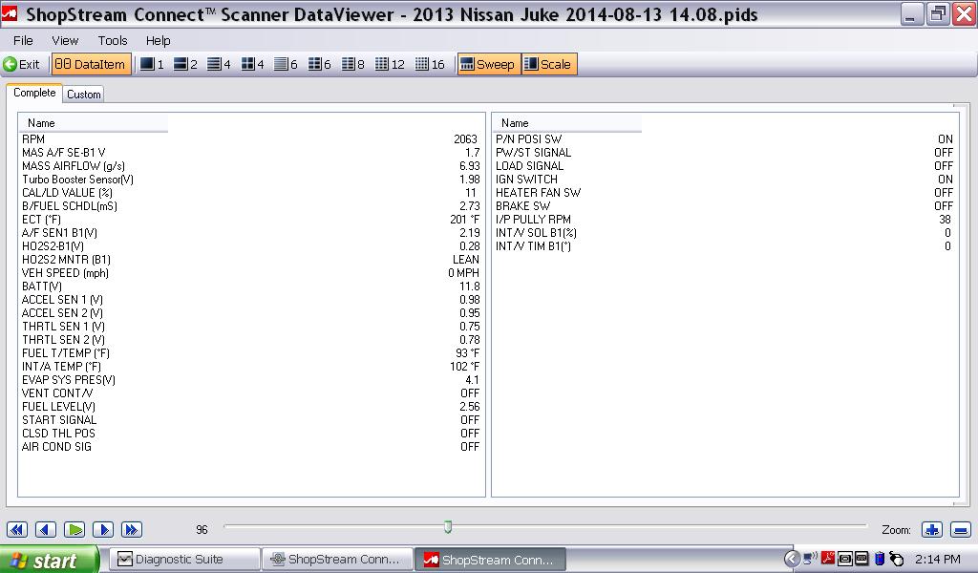This screenshot has width=978, height=573.
Task: Jump to first frame of recording
Action: coord(17,529)
